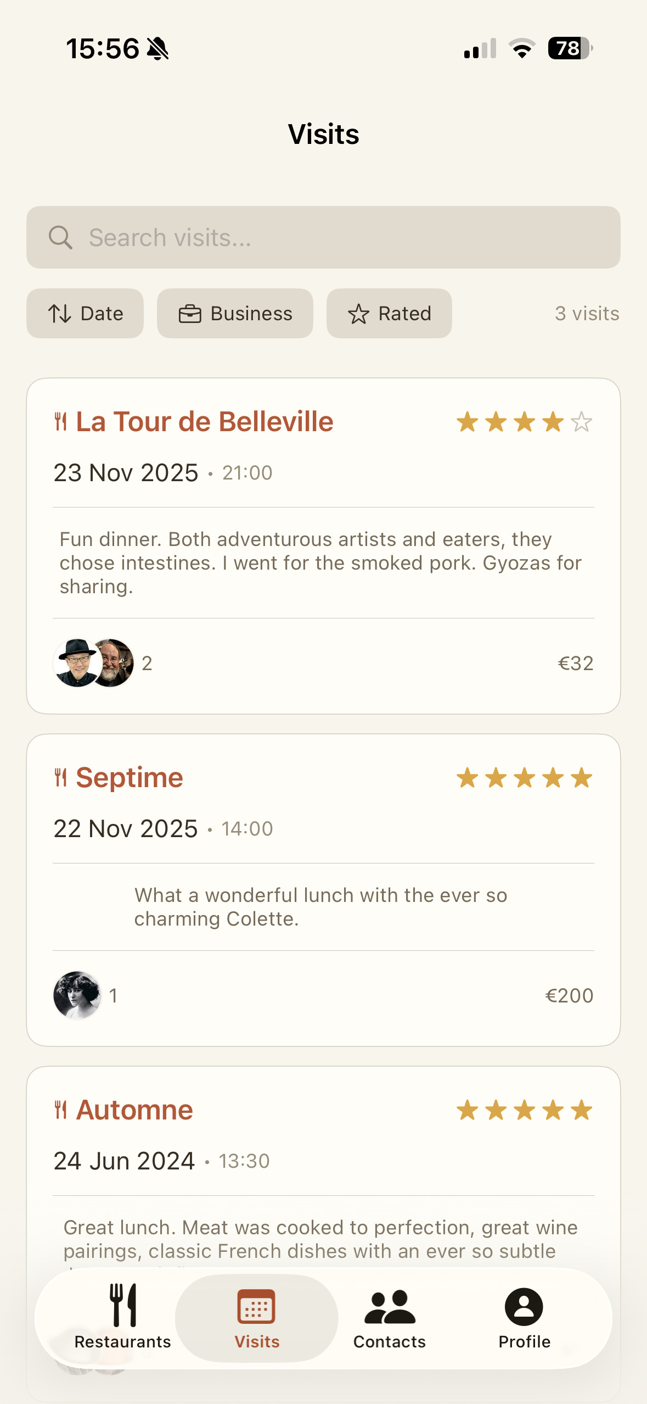The image size is (647, 1404).
Task: Tap Colette's avatar on the Septime visit
Action: click(x=77, y=995)
